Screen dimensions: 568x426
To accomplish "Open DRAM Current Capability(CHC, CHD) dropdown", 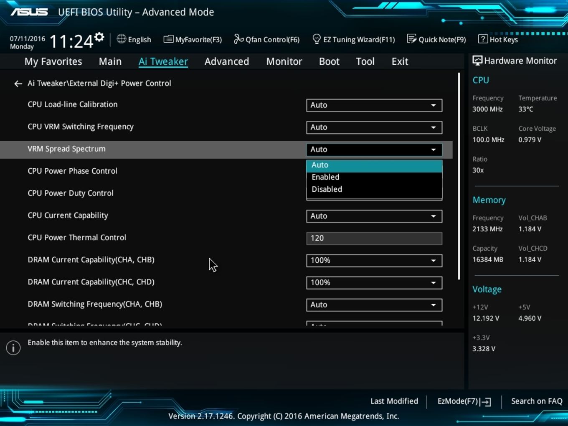I will (374, 283).
